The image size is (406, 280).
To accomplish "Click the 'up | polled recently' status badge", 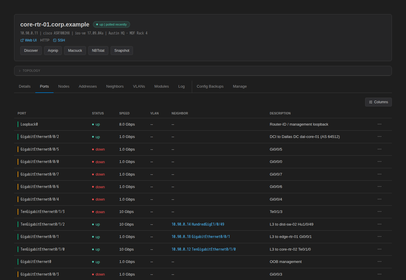I will (112, 24).
